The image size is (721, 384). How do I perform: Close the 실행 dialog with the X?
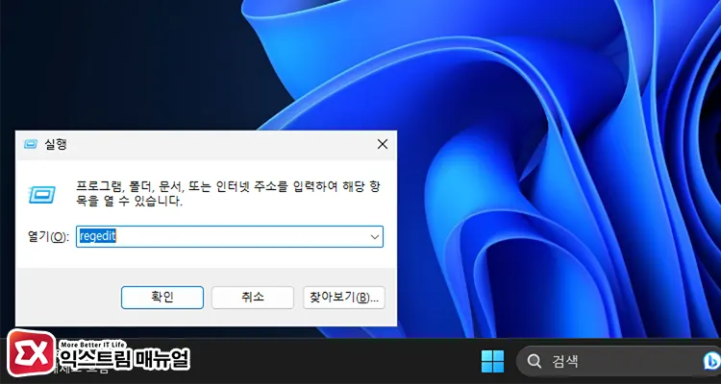click(382, 144)
